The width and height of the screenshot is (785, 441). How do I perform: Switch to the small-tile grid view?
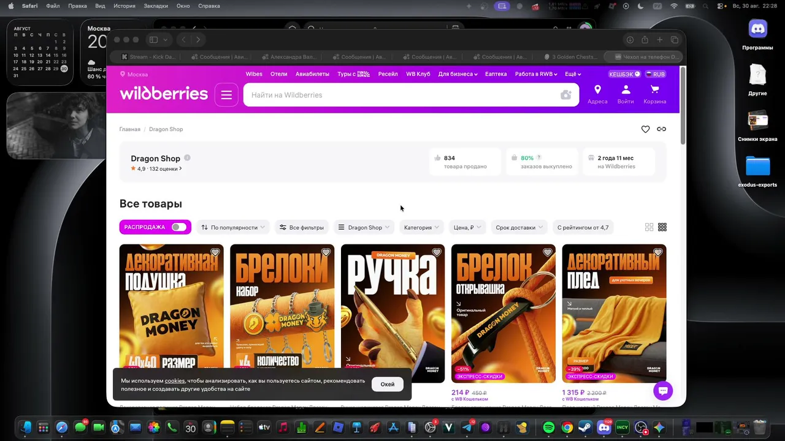pyautogui.click(x=662, y=227)
